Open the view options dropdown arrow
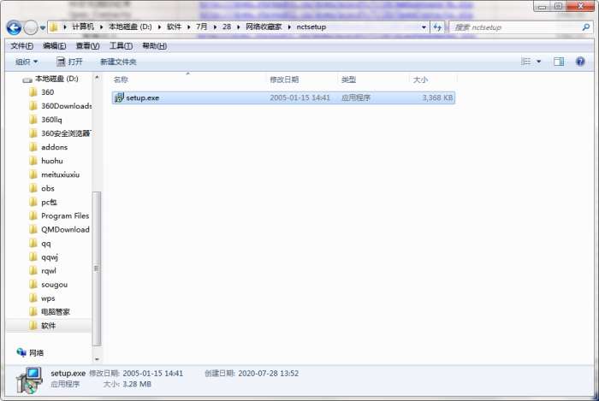 [x=538, y=62]
